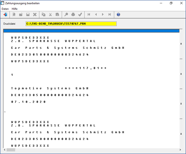Open the Hilfe menu
Viewport: 186px width, 154px height.
(14, 9)
